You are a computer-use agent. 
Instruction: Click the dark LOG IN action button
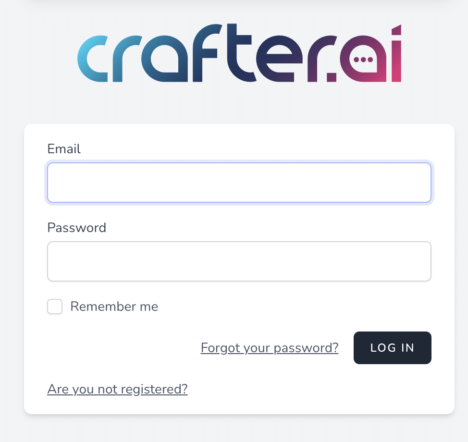(x=392, y=347)
